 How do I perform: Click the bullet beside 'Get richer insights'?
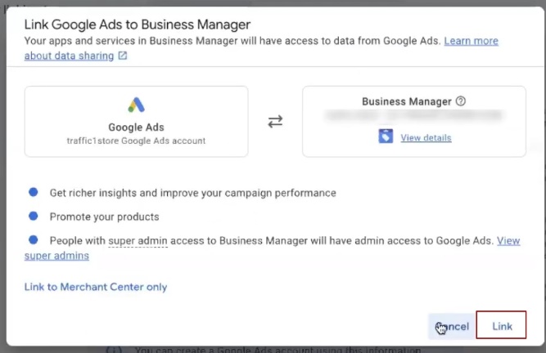(34, 192)
